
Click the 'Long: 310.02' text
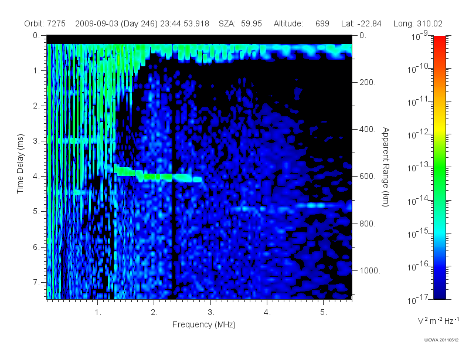417,23
